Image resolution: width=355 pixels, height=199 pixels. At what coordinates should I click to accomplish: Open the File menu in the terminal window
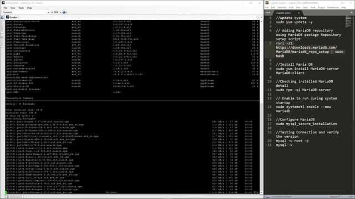point(5,8)
